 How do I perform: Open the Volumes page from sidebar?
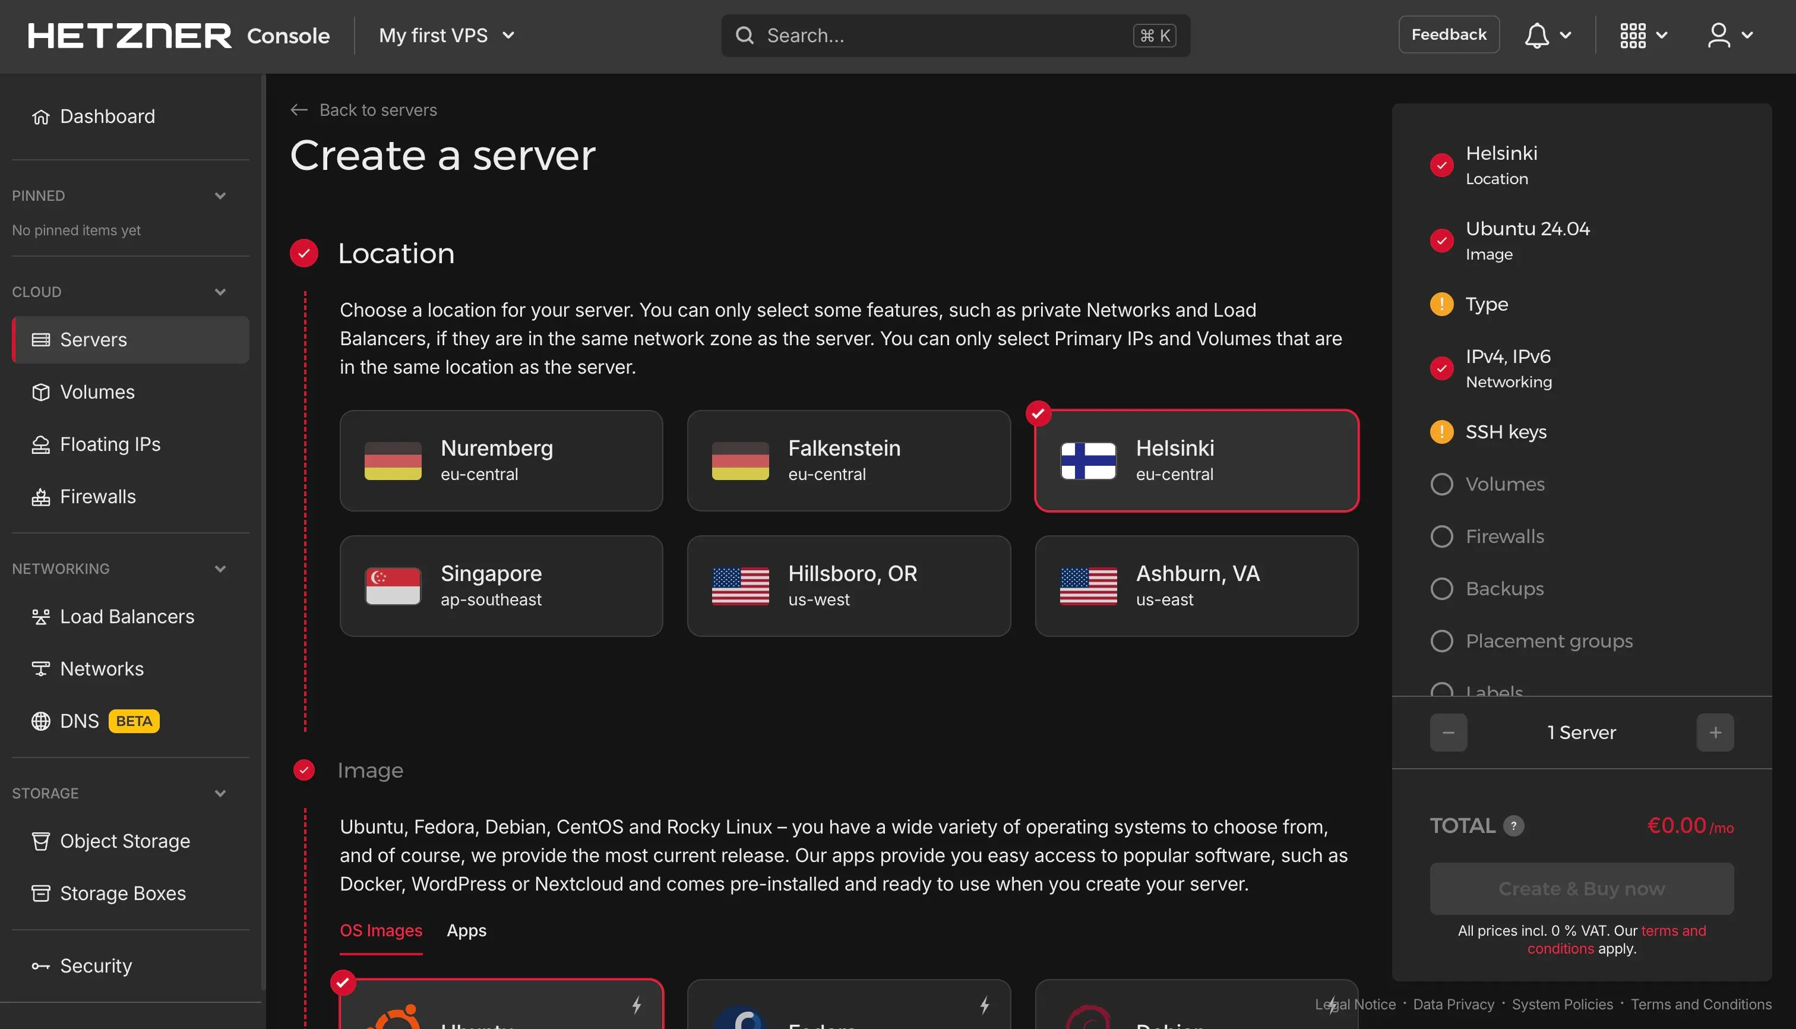pyautogui.click(x=97, y=392)
